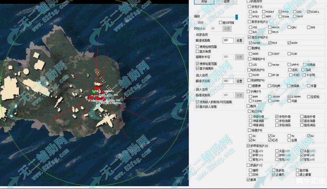Image resolution: width=327 pixels, height=189 pixels.
Task: Enable the 武器选项 weapon options checkbox
Action: [x=248, y=1]
